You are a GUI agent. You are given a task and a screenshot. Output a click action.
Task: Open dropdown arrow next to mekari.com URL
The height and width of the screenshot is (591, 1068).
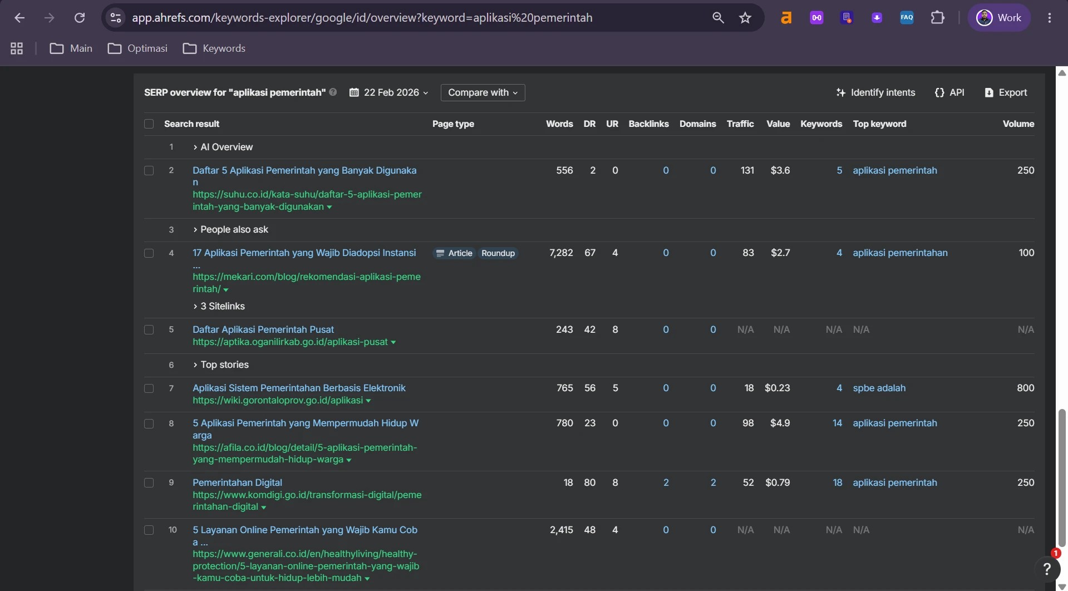(226, 289)
